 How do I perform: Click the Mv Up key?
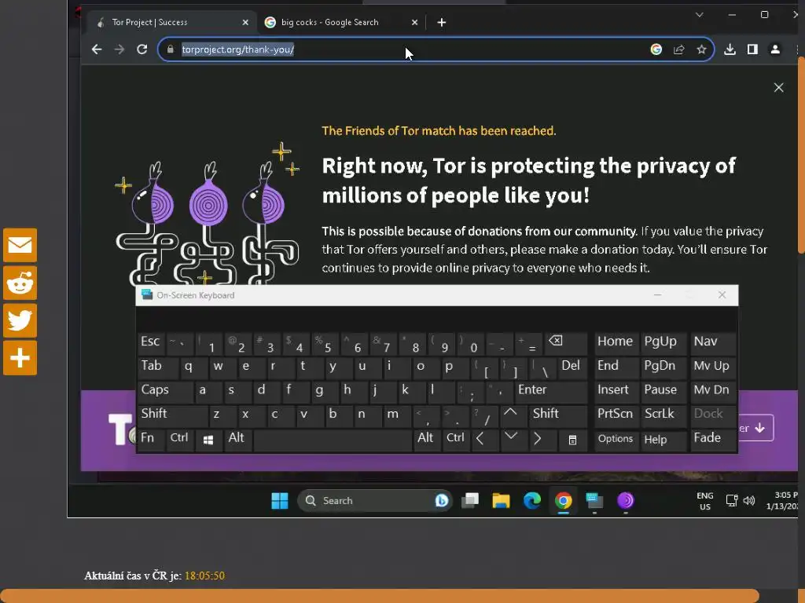point(713,367)
